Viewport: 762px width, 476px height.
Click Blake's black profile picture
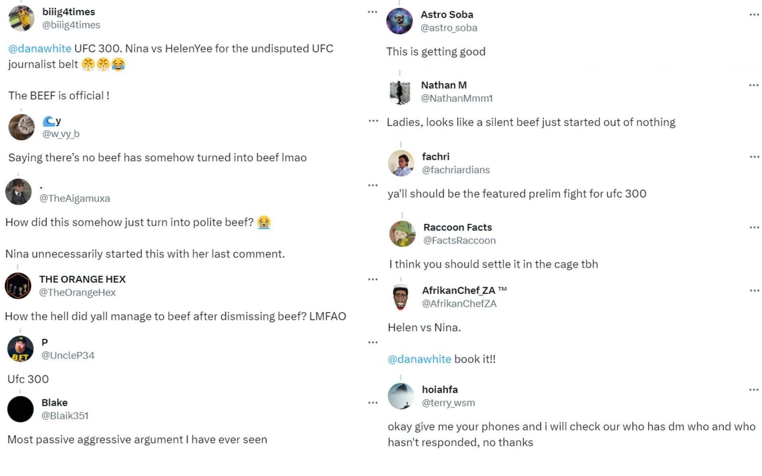pyautogui.click(x=20, y=408)
